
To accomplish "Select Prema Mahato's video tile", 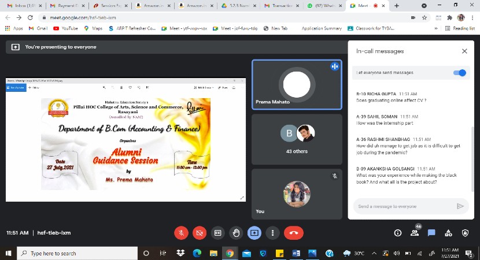I will click(297, 85).
